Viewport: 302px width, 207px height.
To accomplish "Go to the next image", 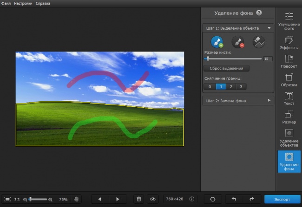I will 118,199.
